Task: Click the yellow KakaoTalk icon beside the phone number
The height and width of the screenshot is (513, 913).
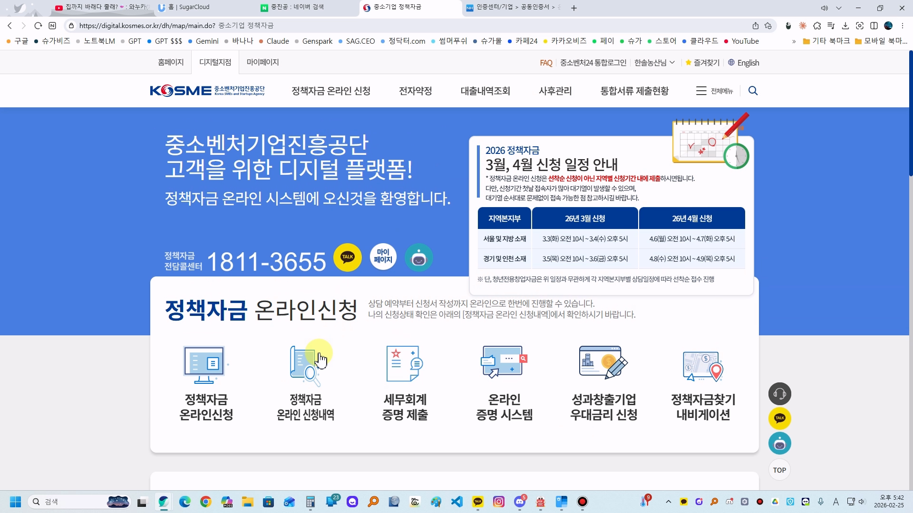Action: pyautogui.click(x=348, y=257)
